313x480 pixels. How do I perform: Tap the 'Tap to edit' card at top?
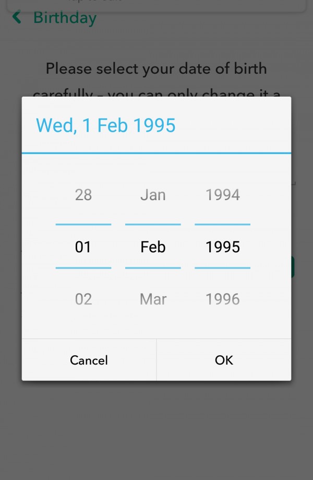(156, 4)
